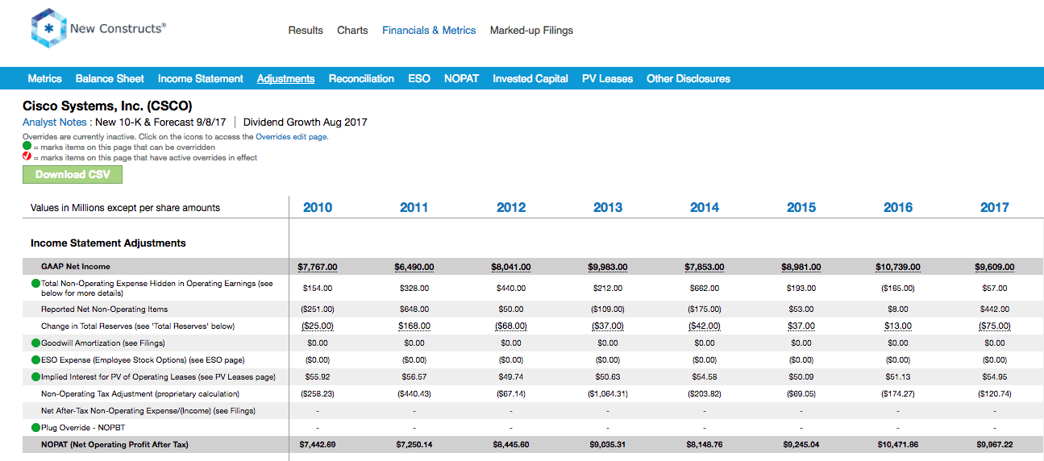This screenshot has width=1044, height=461.
Task: Click the Dividend Growth Aug 2017 note
Action: tap(306, 123)
